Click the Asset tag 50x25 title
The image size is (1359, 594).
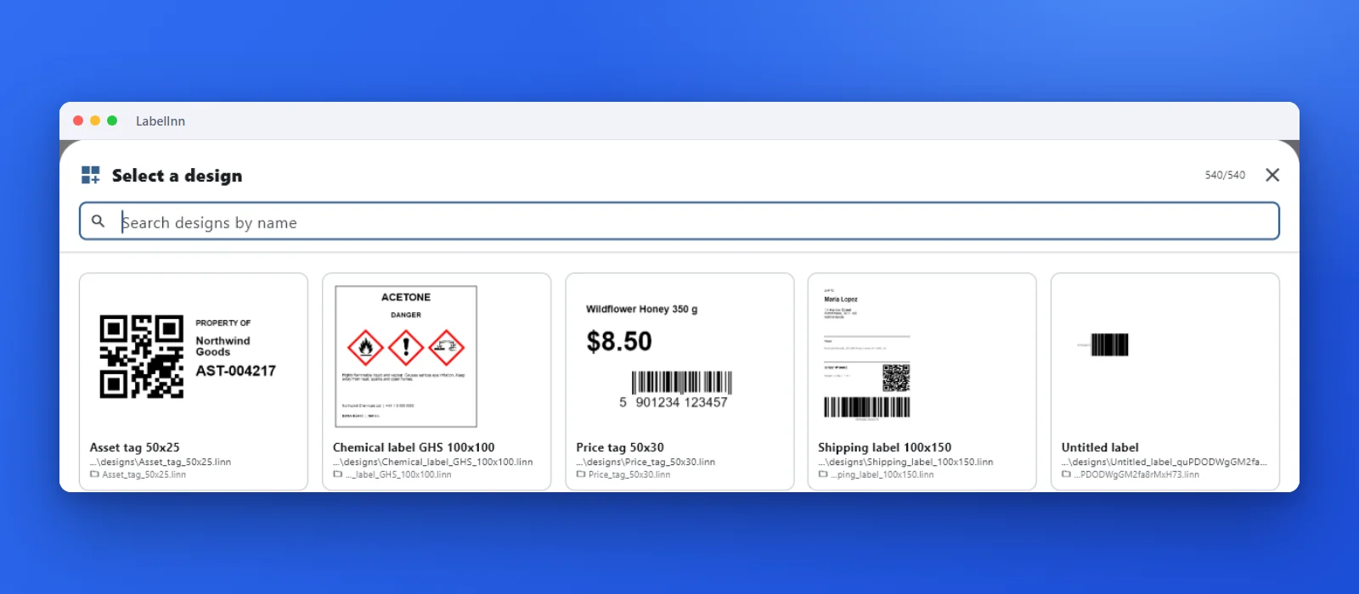[x=134, y=447]
